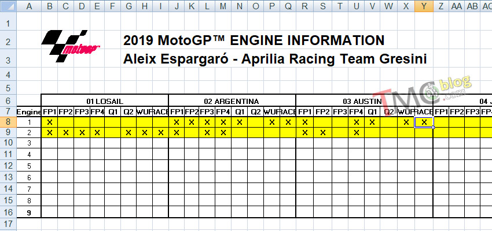Select X in engine 1 Argentina Q1
The width and height of the screenshot is (492, 231).
click(x=240, y=122)
